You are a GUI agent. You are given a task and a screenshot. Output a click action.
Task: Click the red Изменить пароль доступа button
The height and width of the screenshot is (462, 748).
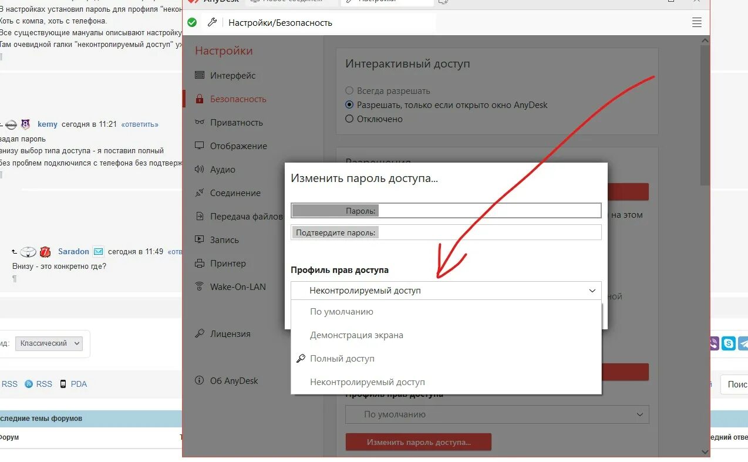click(419, 442)
